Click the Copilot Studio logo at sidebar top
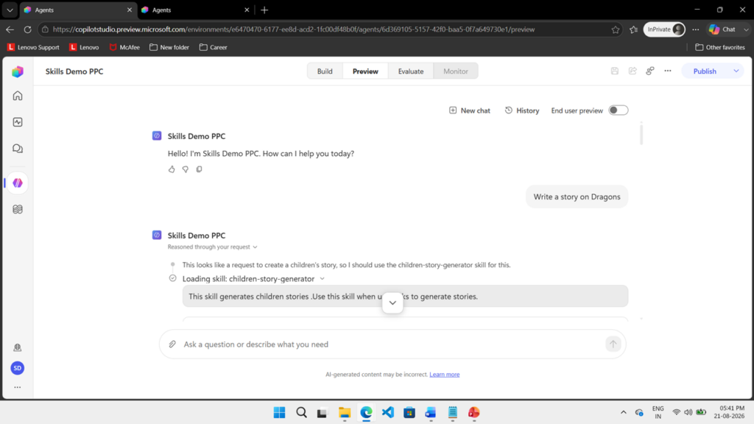 [18, 71]
